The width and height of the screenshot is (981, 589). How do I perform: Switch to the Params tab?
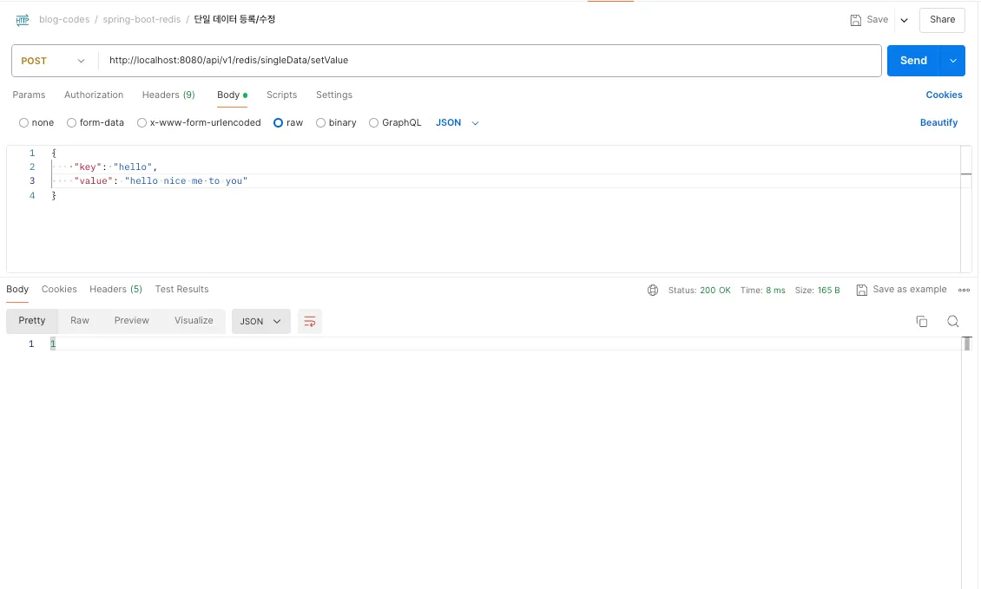(x=29, y=95)
